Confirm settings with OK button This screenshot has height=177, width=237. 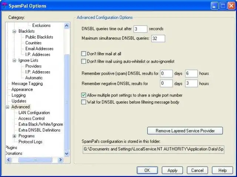pos(147,170)
